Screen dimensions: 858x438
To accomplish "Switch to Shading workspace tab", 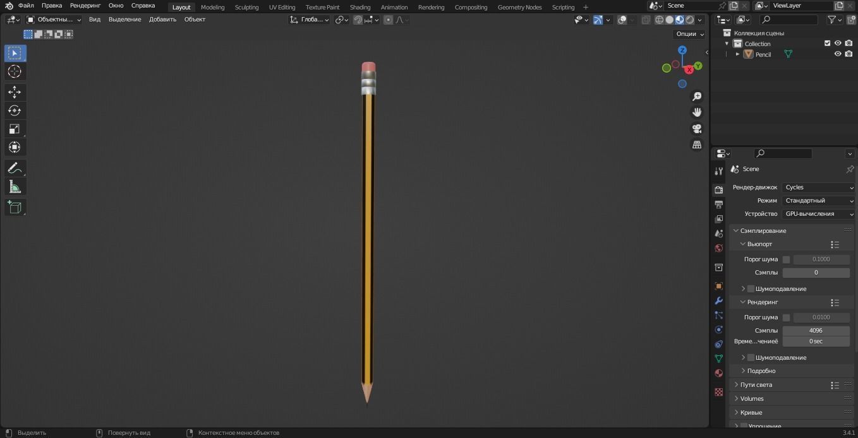I will pos(360,8).
